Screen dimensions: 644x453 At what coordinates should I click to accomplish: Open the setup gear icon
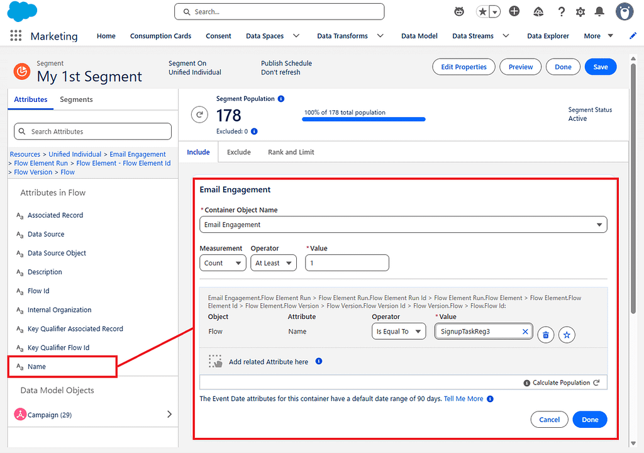tap(580, 12)
